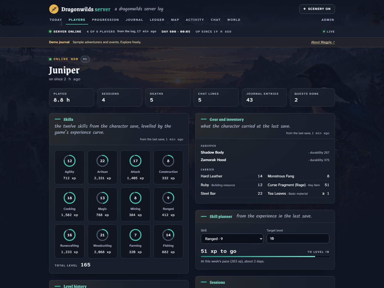Open the Today tab
384x288 pixels.
[56, 20]
